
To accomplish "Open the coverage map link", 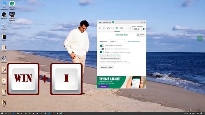I will (x=134, y=42).
